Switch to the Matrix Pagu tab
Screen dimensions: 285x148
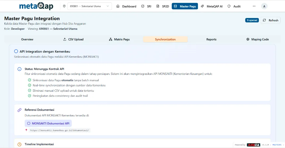coord(119,39)
